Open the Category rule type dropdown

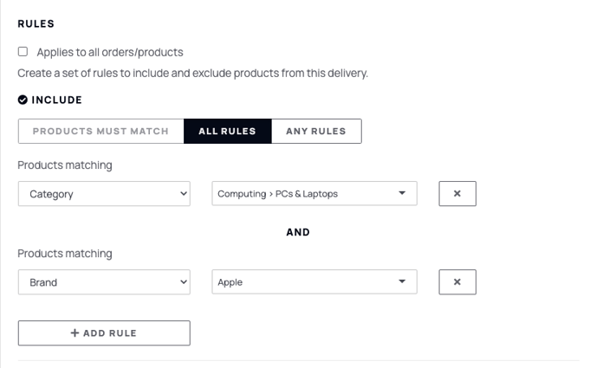pyautogui.click(x=104, y=194)
